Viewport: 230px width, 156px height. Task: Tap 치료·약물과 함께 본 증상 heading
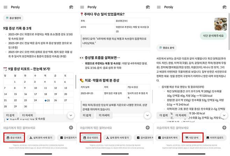(x=100, y=80)
